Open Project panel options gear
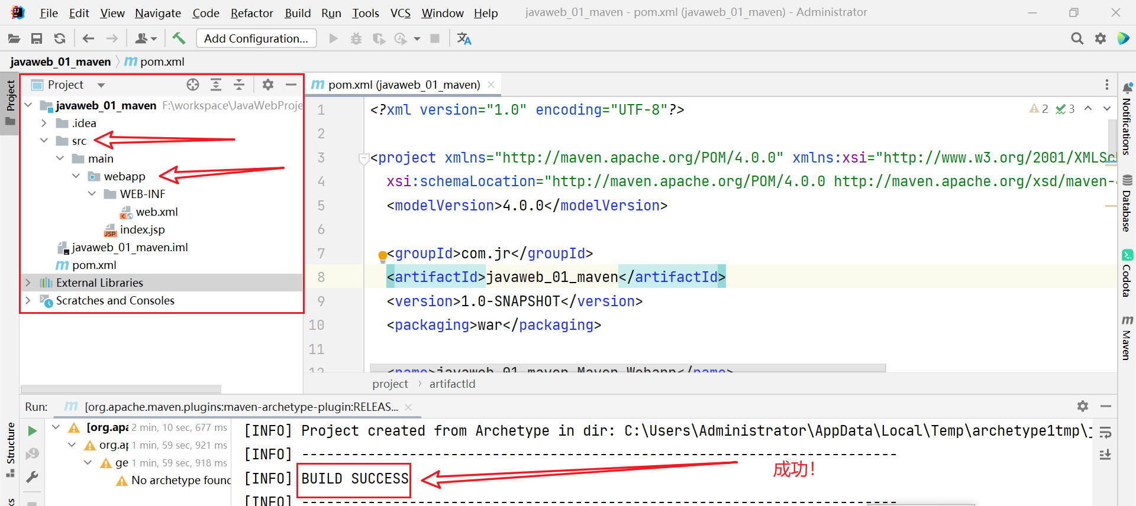Screen dimensions: 1136x506 pyautogui.click(x=268, y=85)
